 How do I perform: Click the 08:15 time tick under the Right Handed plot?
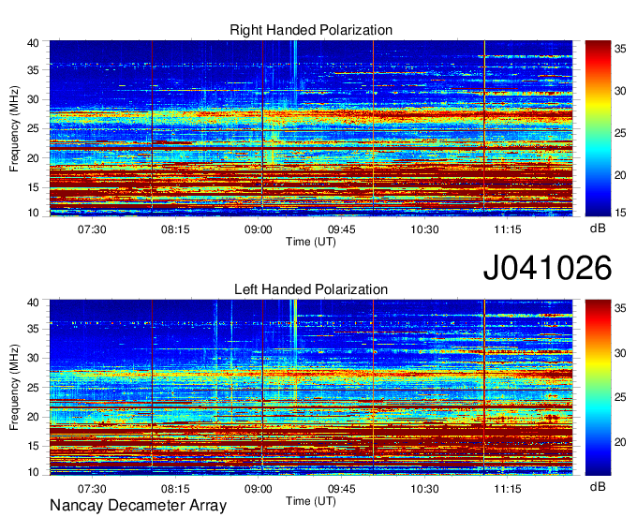click(175, 229)
